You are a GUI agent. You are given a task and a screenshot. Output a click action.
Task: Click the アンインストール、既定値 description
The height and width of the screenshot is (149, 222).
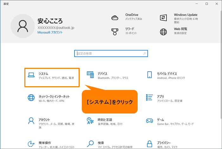tap(170, 101)
